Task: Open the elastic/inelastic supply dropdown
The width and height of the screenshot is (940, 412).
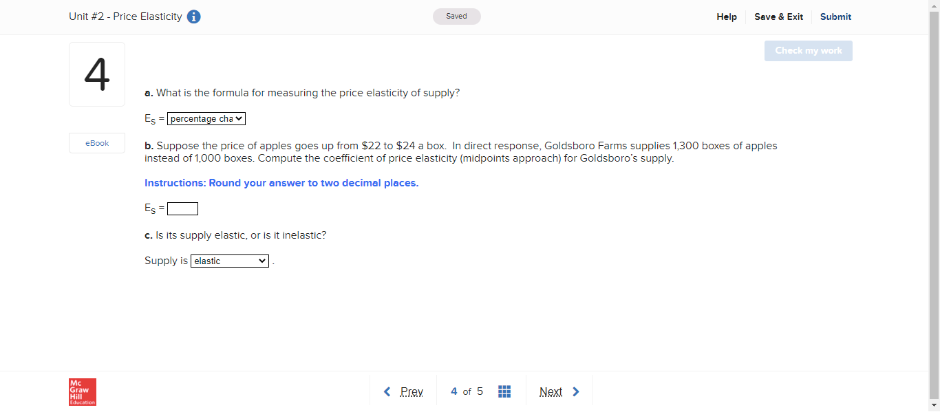Action: (229, 261)
